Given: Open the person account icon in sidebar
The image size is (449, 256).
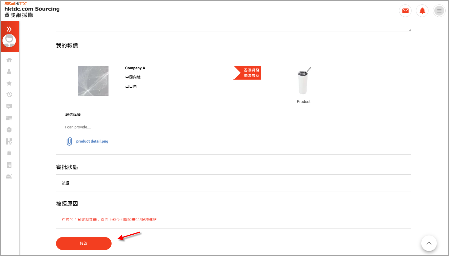Looking at the screenshot, I should 9,72.
